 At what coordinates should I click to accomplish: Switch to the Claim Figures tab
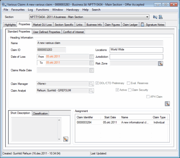coord(112,25)
